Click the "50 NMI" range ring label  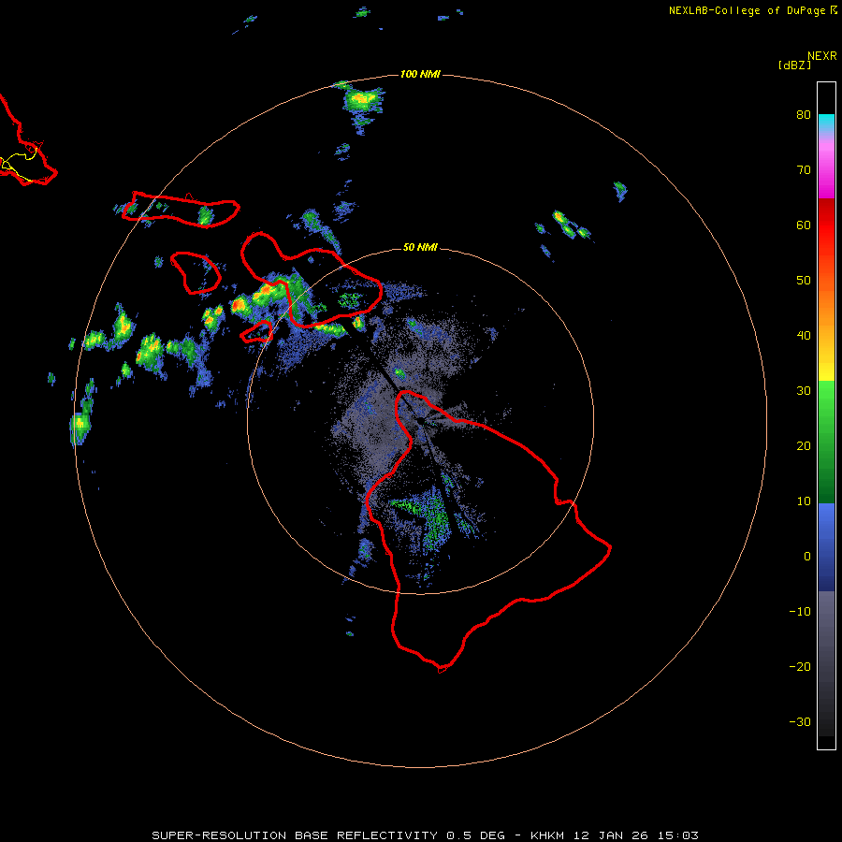(420, 248)
